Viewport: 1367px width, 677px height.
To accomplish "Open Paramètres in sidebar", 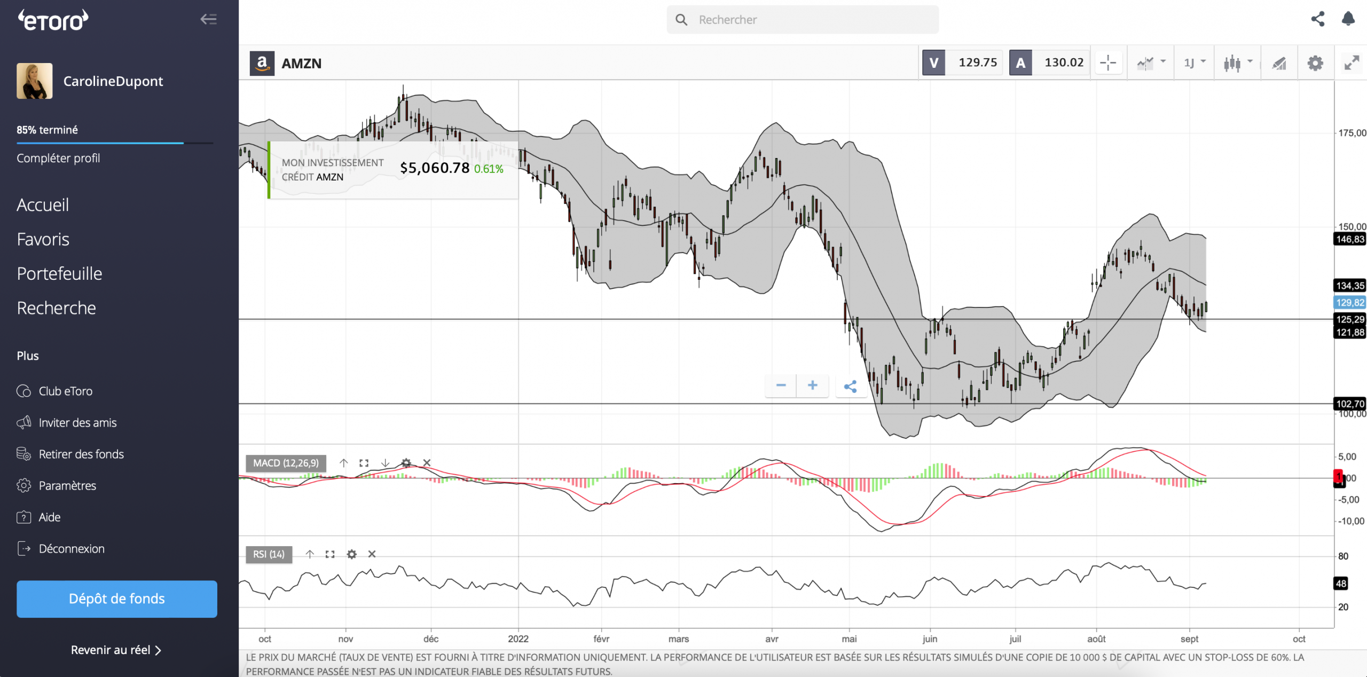I will pos(57,486).
